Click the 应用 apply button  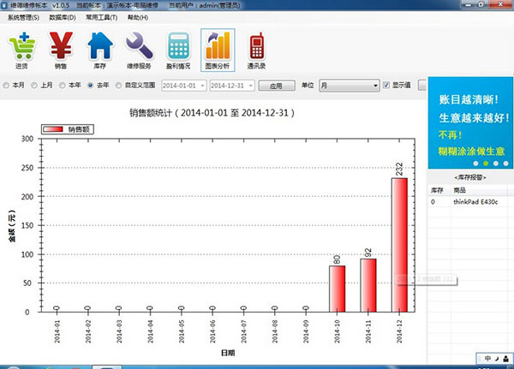[x=277, y=86]
